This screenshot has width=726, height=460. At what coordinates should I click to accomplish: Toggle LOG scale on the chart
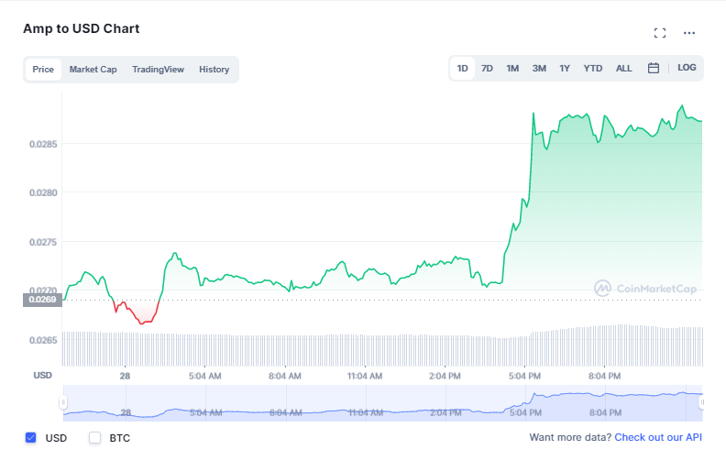click(x=687, y=68)
